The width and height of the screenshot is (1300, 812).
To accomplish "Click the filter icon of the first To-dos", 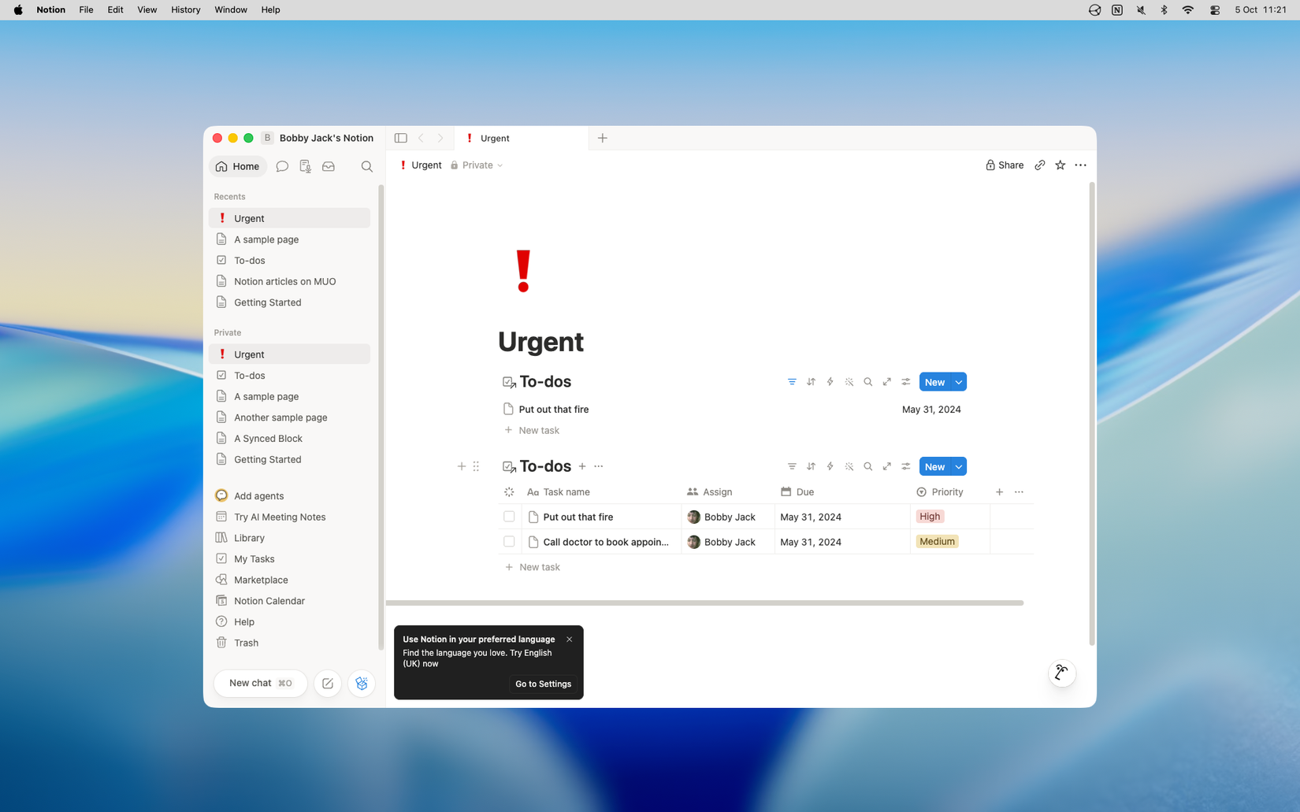I will click(x=792, y=382).
